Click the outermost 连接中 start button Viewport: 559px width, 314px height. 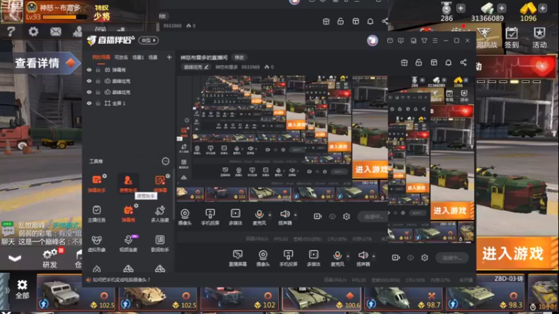click(452, 257)
